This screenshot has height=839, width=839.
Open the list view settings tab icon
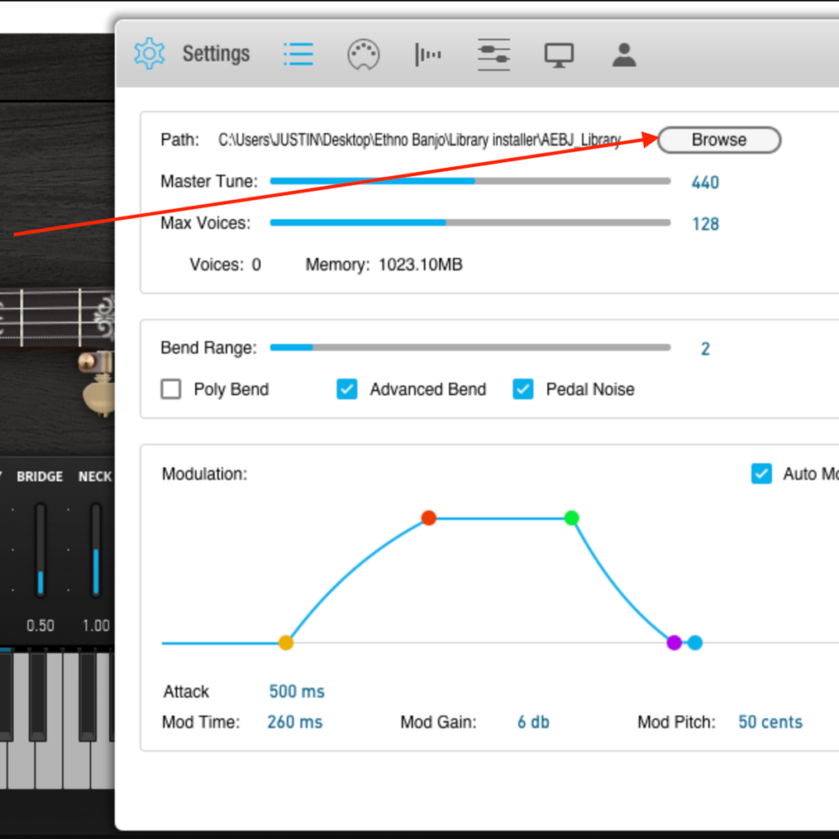click(x=298, y=54)
